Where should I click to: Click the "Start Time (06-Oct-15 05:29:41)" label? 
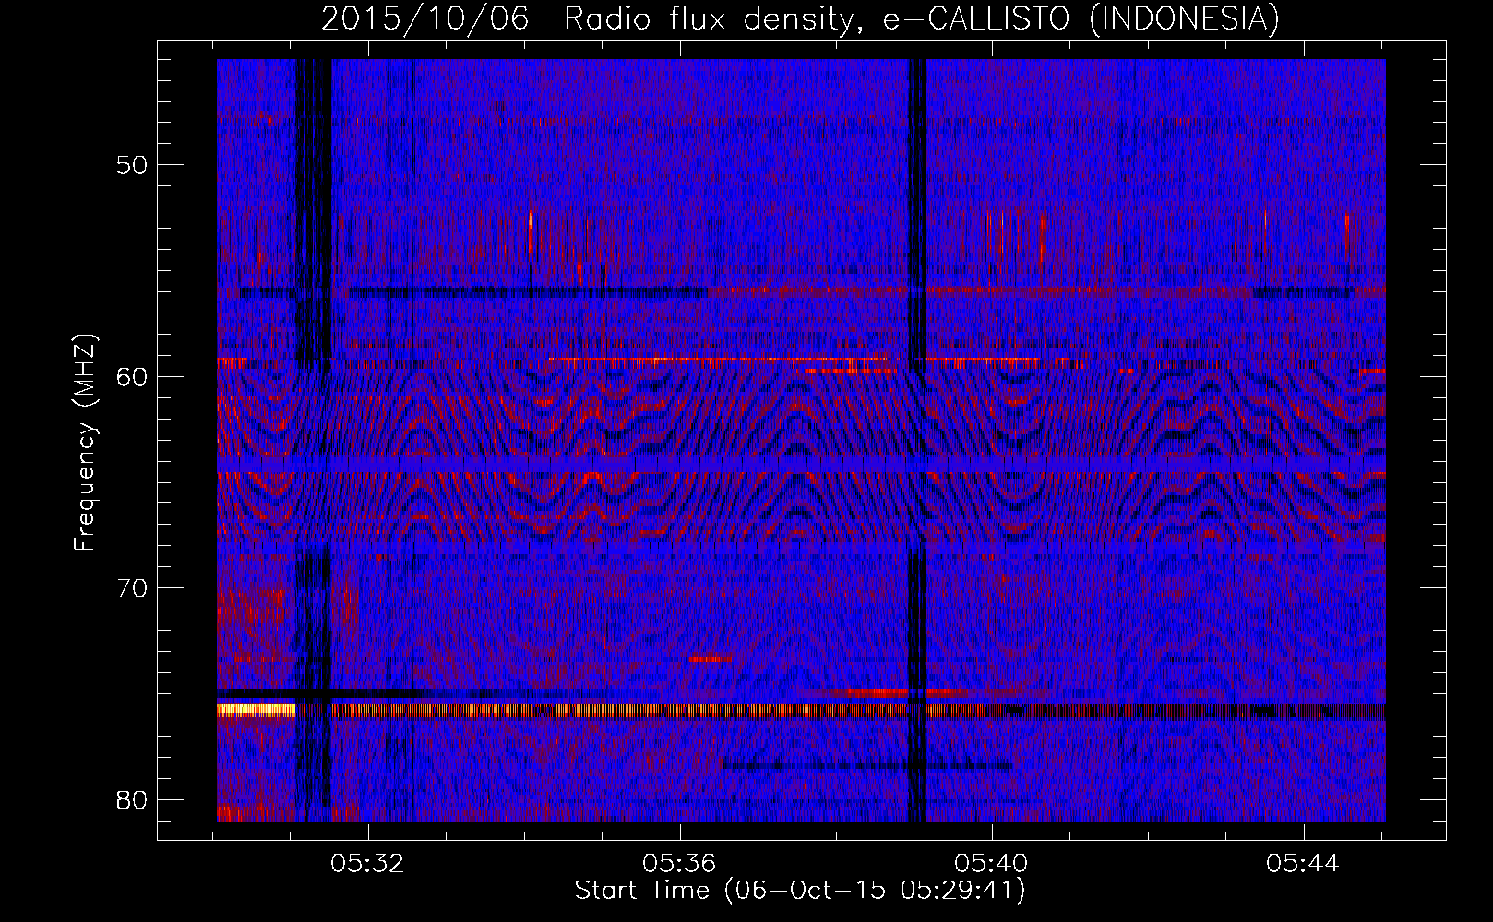click(800, 890)
